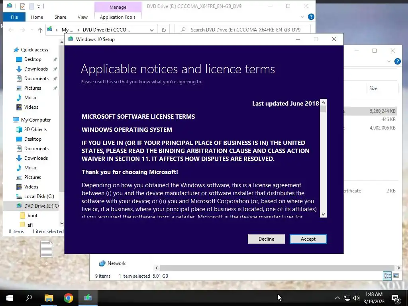Open File Explorer from the taskbar
This screenshot has width=408, height=306.
(x=49, y=298)
